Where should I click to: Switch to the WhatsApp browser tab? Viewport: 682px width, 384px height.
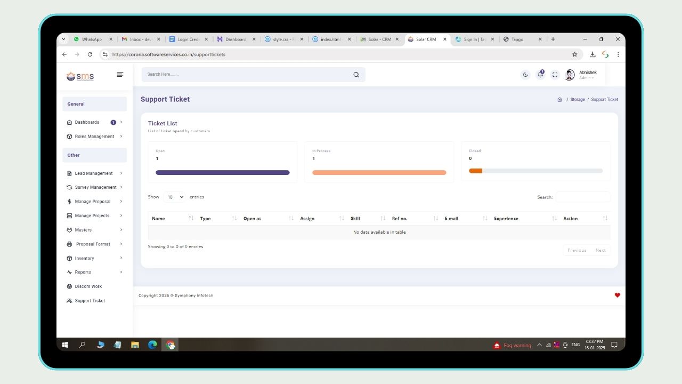click(92, 39)
